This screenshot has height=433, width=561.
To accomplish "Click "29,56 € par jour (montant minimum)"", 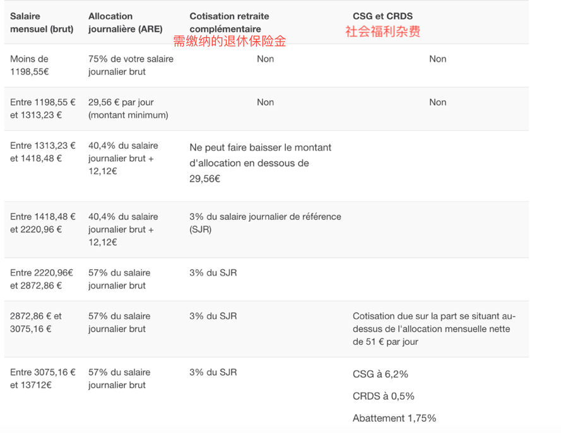I will (128, 108).
